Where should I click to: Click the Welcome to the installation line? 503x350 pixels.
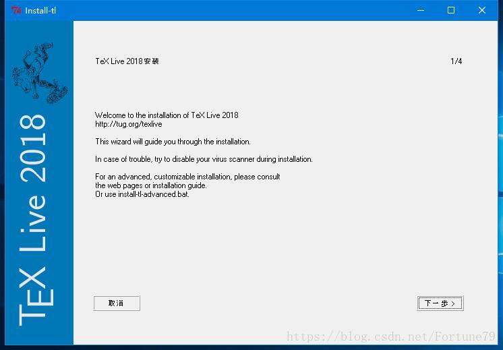[167, 115]
